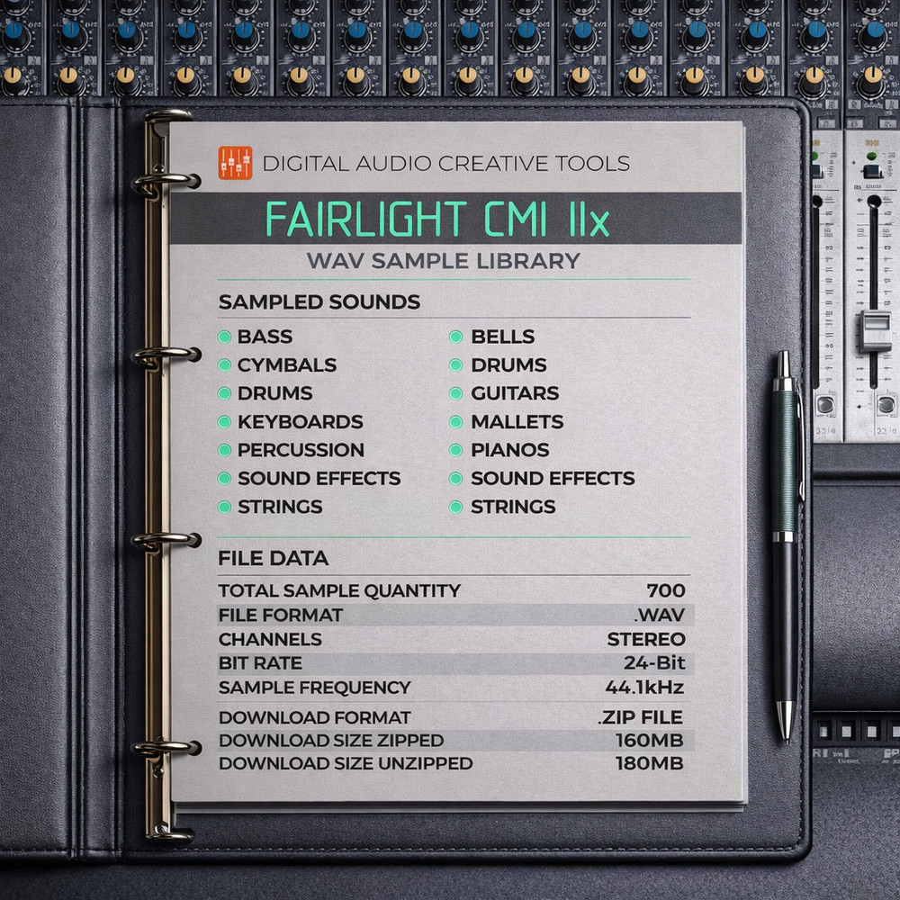Select the MALLETS bullet icon

(x=455, y=422)
